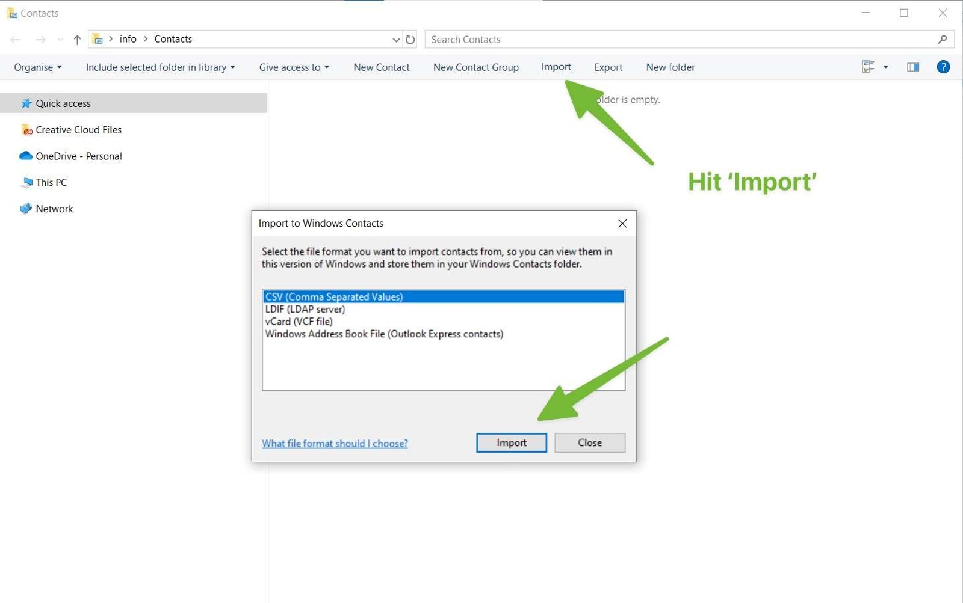Select LDIF (LDAP server) format
Screen dimensions: 963x603
[444, 309]
